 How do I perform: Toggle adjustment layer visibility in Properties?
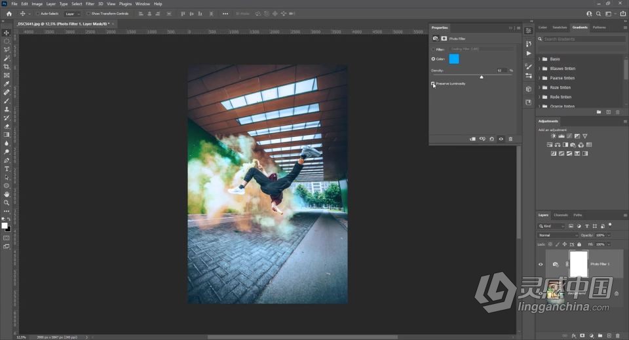[x=501, y=139]
